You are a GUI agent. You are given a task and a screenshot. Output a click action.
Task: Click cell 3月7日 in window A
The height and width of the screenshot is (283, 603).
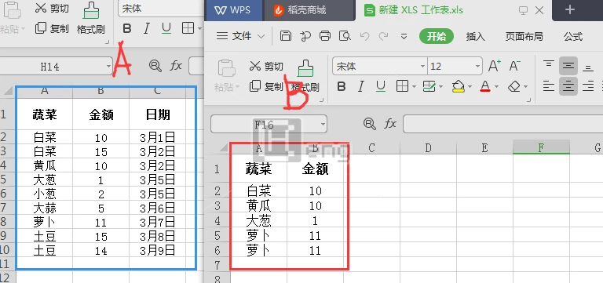[158, 222]
